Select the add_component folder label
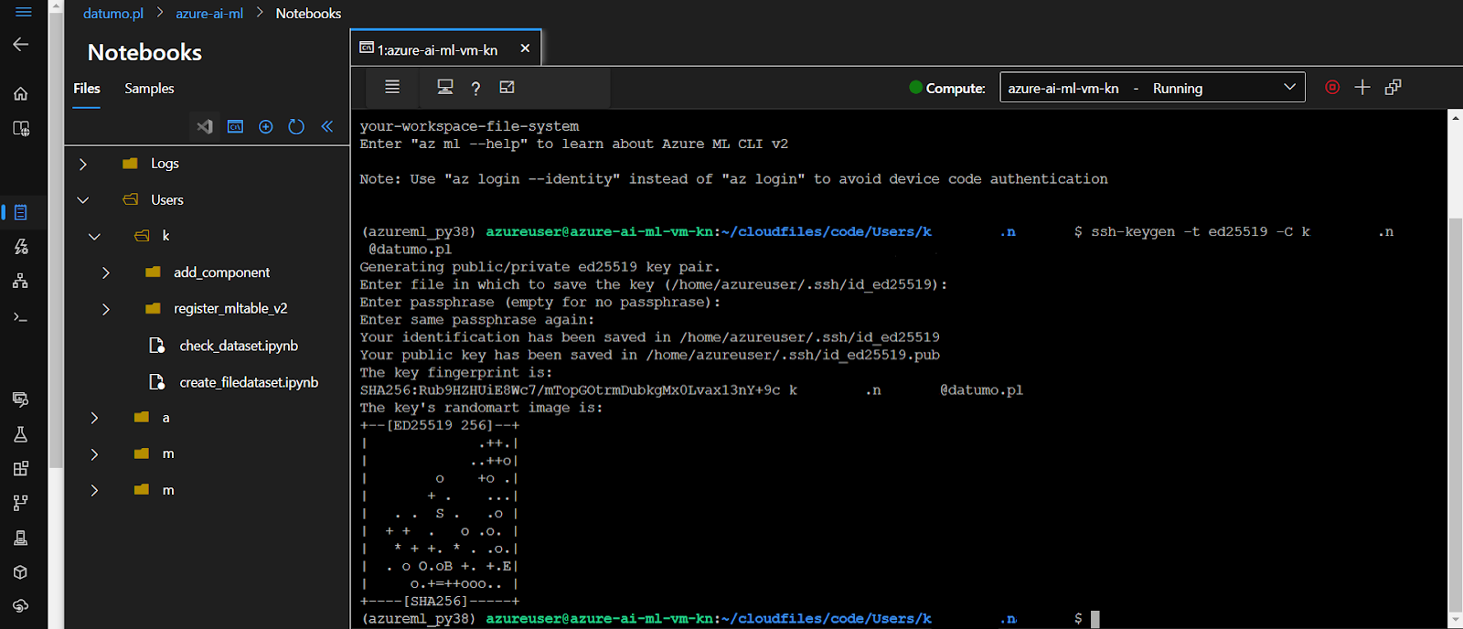Image resolution: width=1463 pixels, height=629 pixels. pos(221,272)
